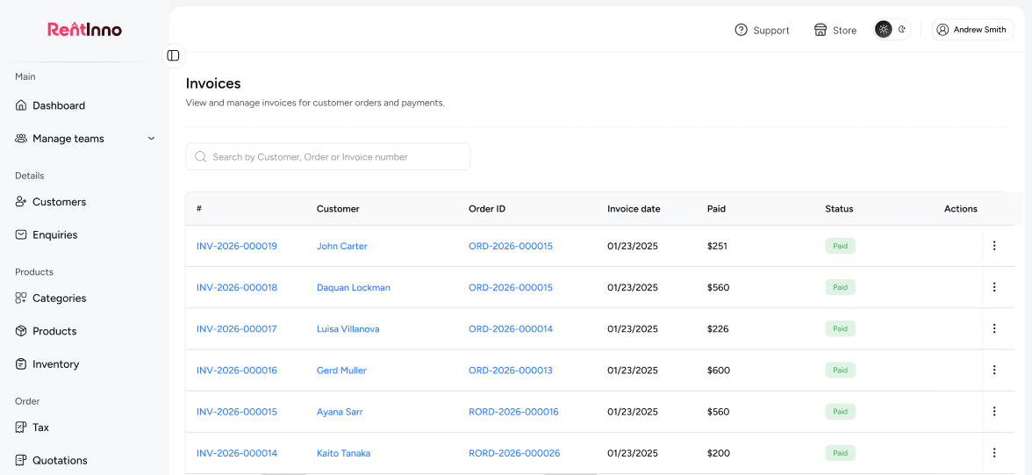The image size is (1032, 475).
Task: Open order RORD-2026-000026
Action: [514, 453]
